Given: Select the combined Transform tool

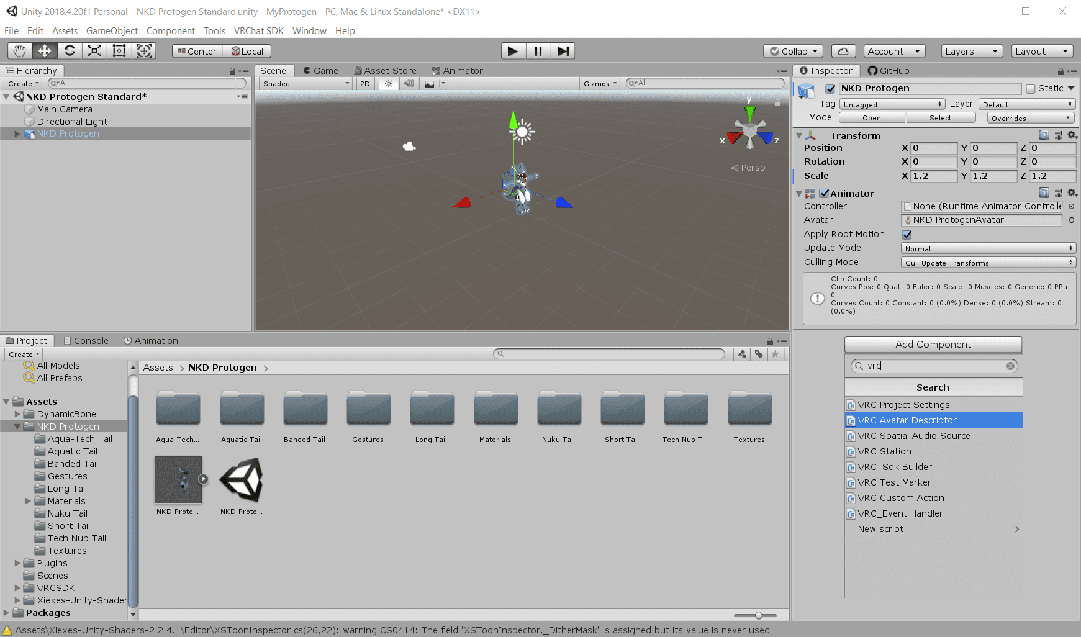Looking at the screenshot, I should coord(144,51).
